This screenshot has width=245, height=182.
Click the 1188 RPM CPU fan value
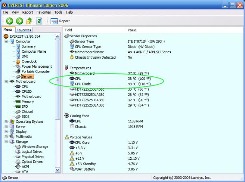[x=135, y=121]
